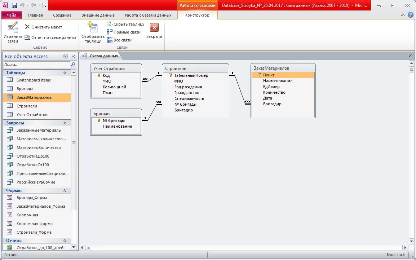Collapse the ribbon with the caret icon
The image size is (416, 260).
click(x=403, y=15)
